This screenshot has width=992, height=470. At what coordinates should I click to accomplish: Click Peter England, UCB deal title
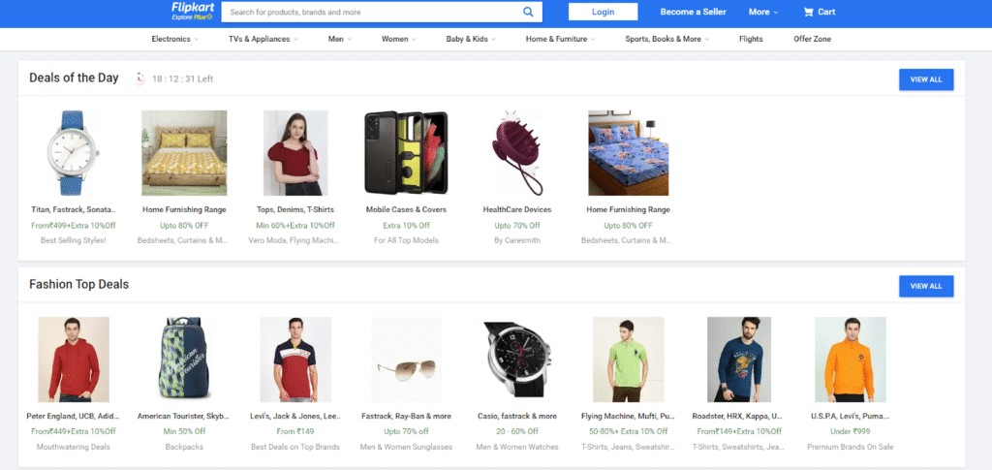click(x=74, y=417)
